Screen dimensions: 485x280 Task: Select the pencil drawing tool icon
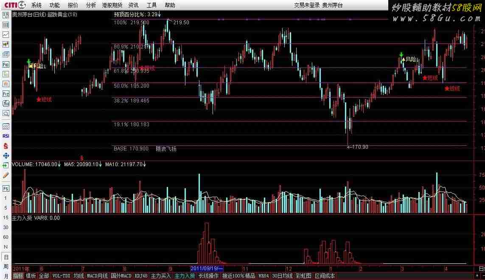pyautogui.click(x=6, y=175)
